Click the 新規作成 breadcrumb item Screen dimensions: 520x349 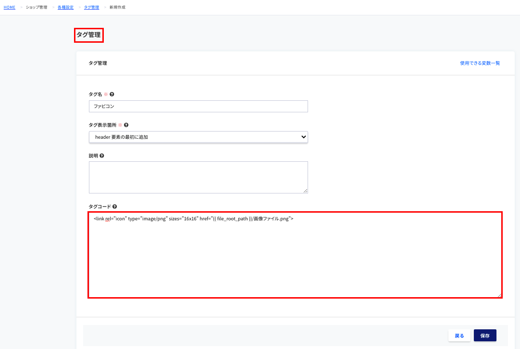click(x=117, y=7)
